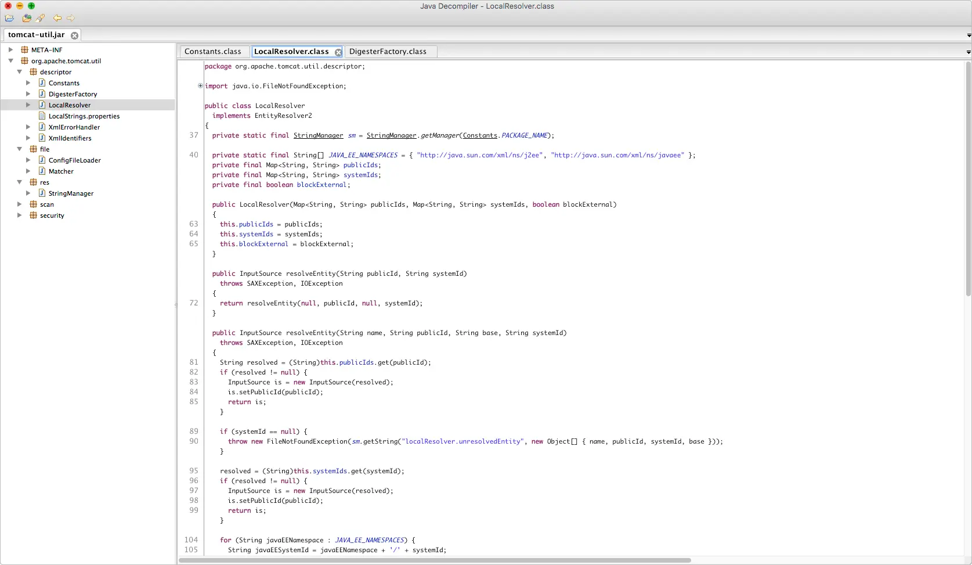Click the LocalResolver class file icon
This screenshot has height=565, width=972.
(x=42, y=105)
